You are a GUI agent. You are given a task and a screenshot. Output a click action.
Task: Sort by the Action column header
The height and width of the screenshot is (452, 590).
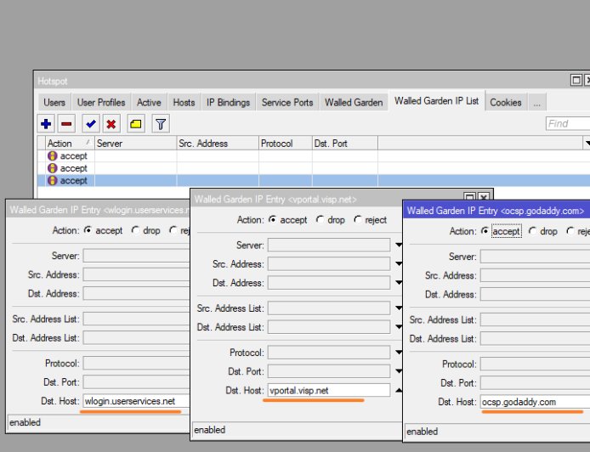pos(69,144)
